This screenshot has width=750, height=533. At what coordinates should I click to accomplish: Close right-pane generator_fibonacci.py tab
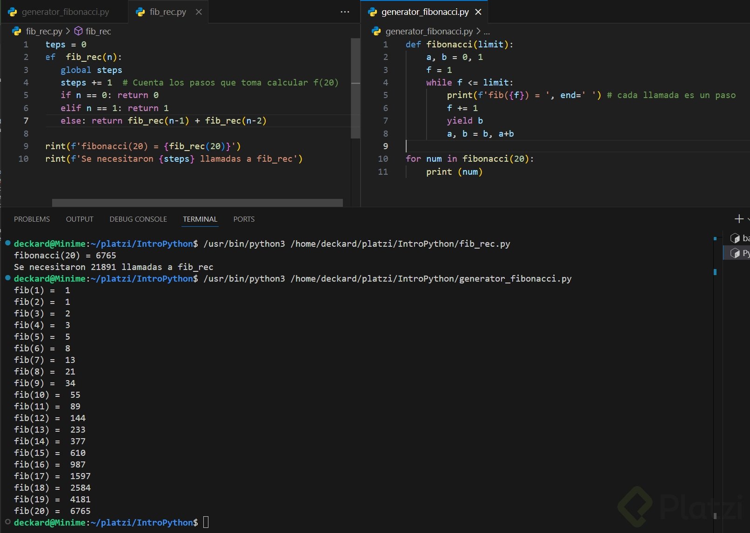[x=478, y=12]
